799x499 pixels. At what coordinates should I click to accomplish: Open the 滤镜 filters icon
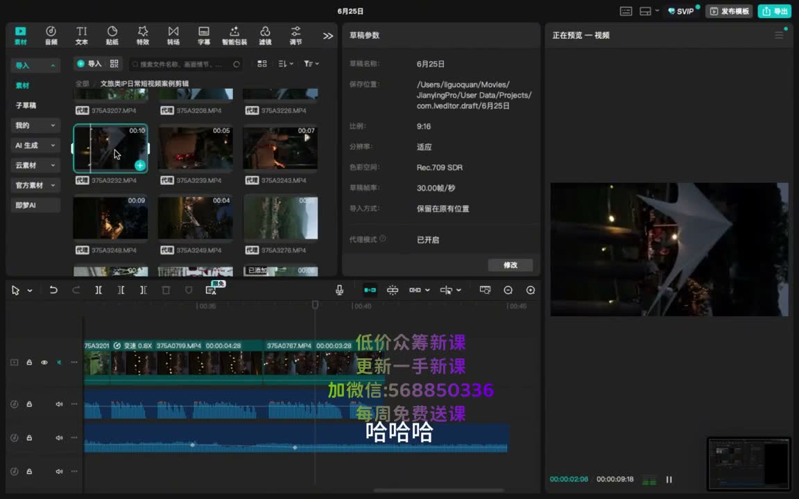pyautogui.click(x=265, y=35)
